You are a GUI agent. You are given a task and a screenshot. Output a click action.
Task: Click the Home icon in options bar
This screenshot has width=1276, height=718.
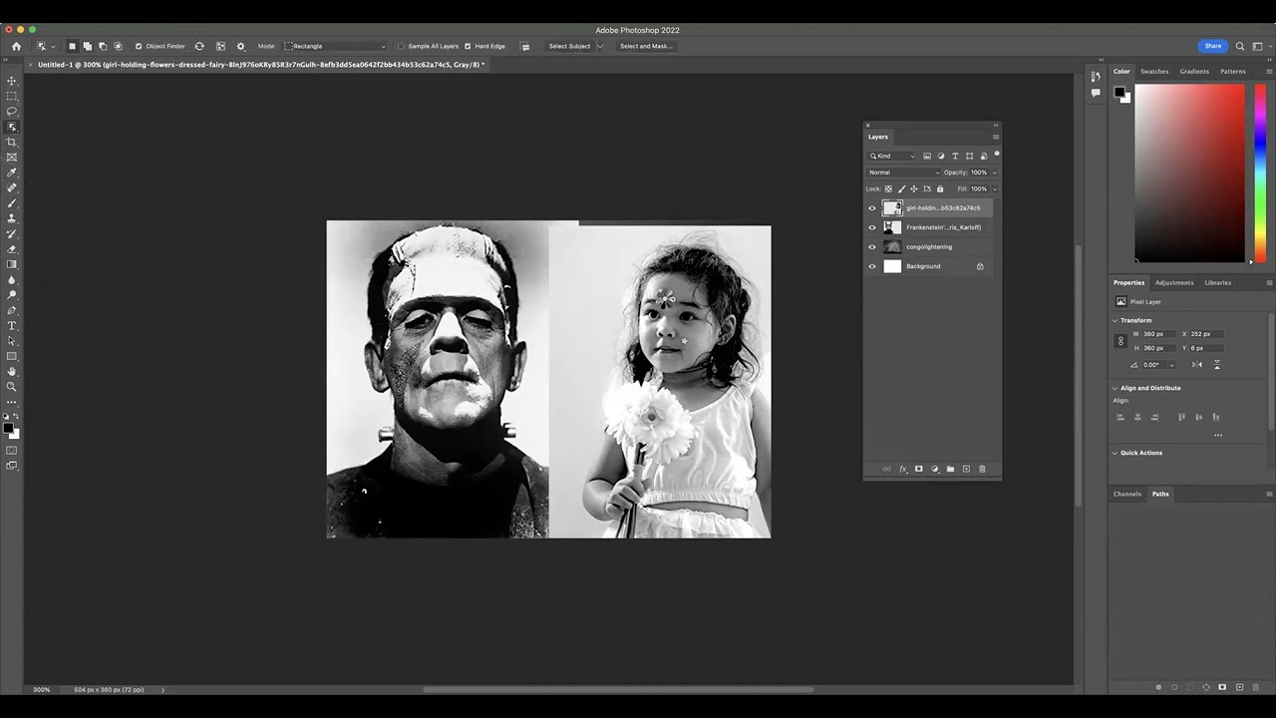coord(16,46)
